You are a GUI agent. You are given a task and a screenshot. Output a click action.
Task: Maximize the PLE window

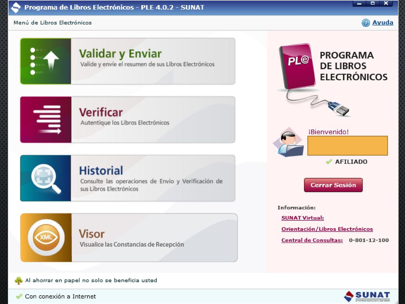tap(373, 3)
